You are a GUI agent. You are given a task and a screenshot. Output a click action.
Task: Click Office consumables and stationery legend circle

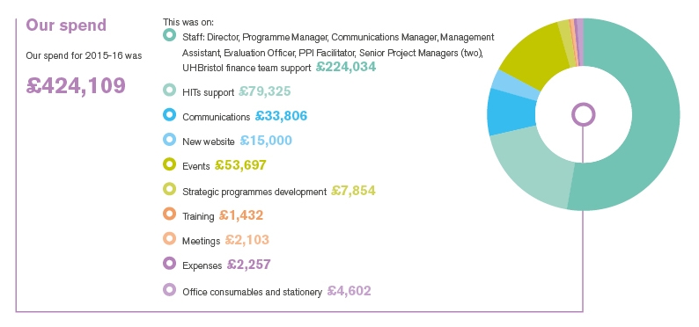coord(169,290)
